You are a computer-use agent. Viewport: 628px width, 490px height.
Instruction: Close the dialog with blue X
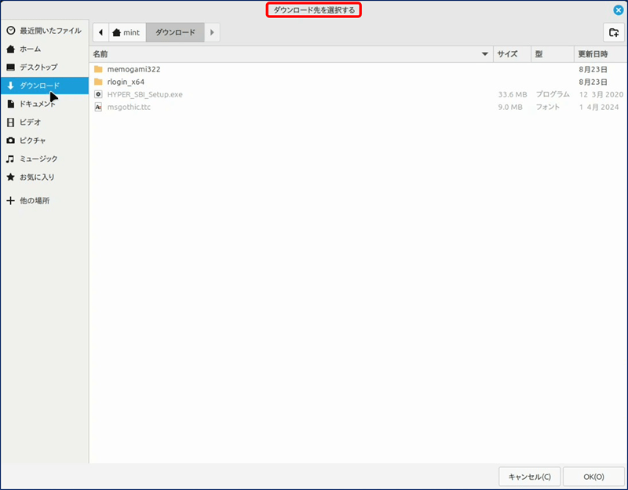coord(618,10)
